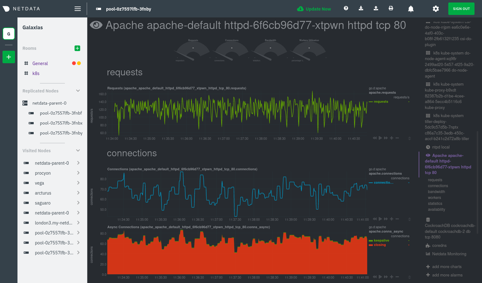Jump to requests submenu item
The image size is (482, 283).
pyautogui.click(x=435, y=180)
